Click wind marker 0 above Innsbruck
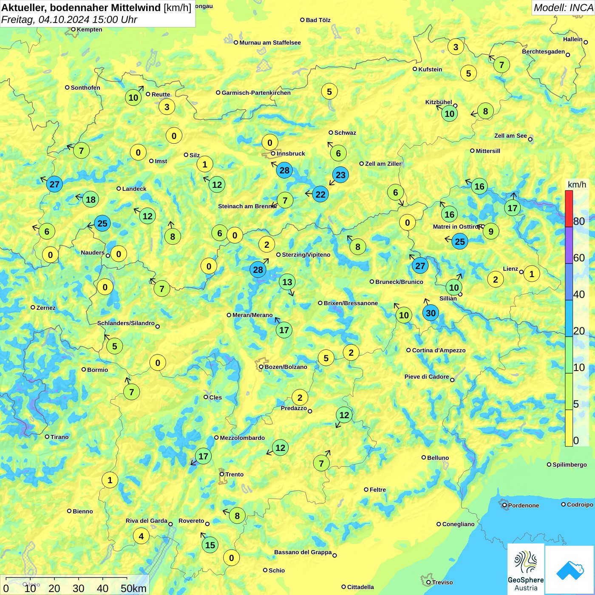The width and height of the screenshot is (595, 595). pos(269,142)
